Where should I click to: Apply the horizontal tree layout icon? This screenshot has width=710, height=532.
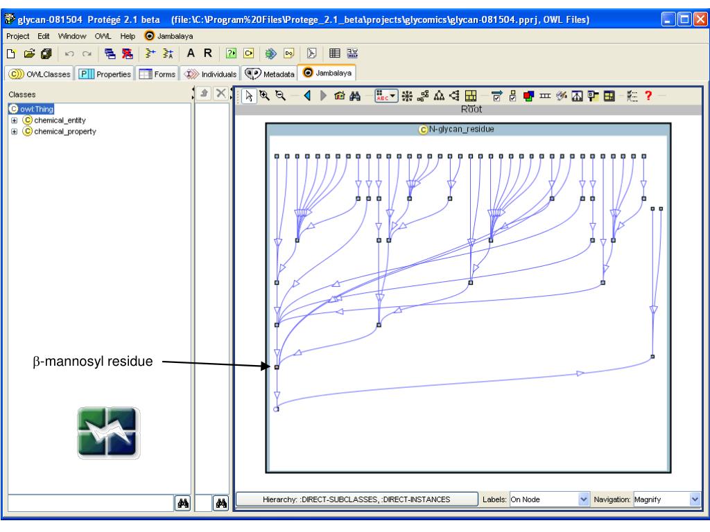click(x=454, y=96)
